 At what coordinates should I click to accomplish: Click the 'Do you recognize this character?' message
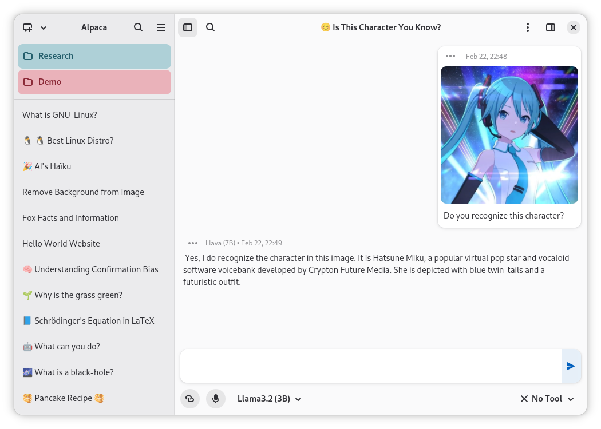(504, 216)
